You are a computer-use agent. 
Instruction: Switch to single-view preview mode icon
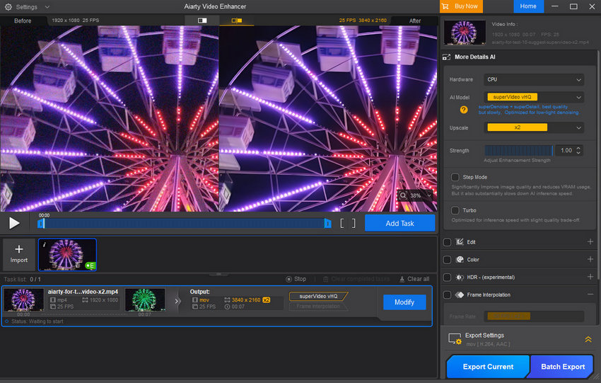202,21
